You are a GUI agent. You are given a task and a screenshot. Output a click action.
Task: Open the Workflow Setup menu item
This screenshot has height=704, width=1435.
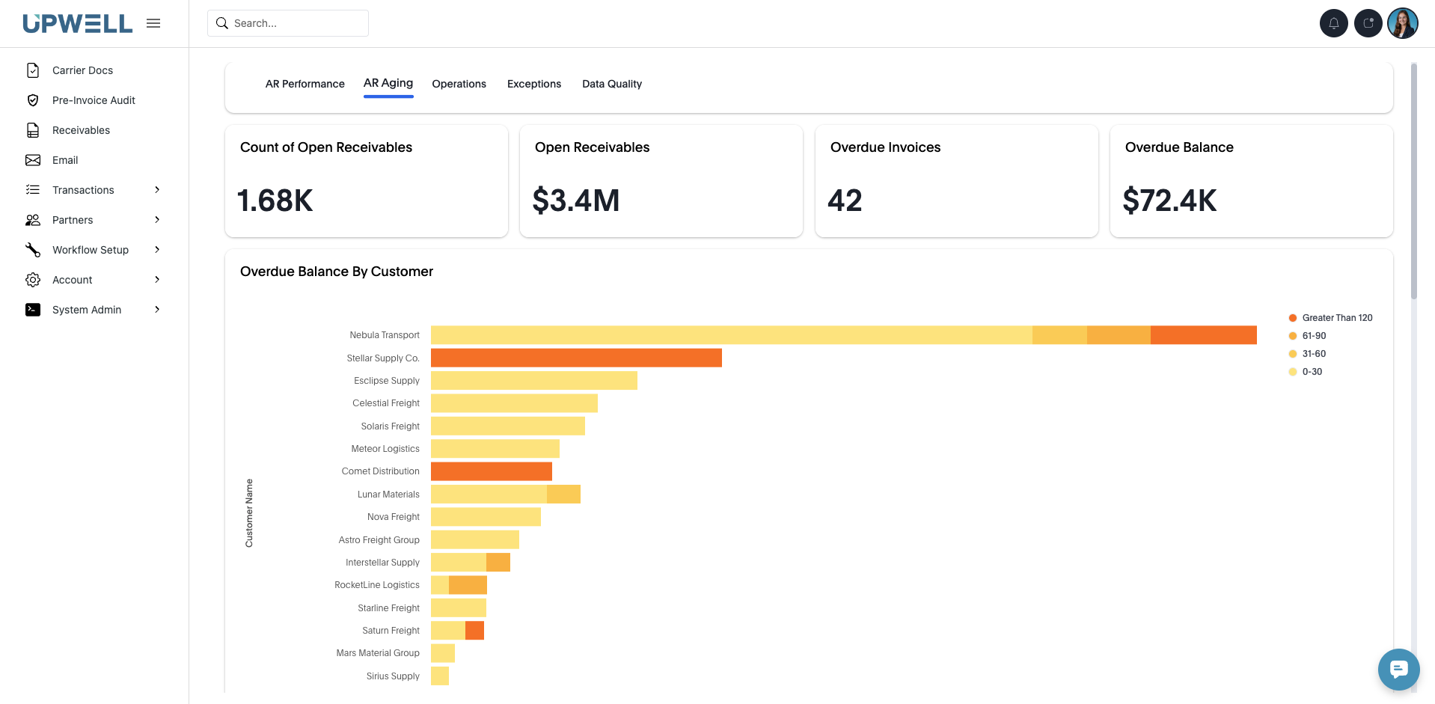pyautogui.click(x=91, y=250)
